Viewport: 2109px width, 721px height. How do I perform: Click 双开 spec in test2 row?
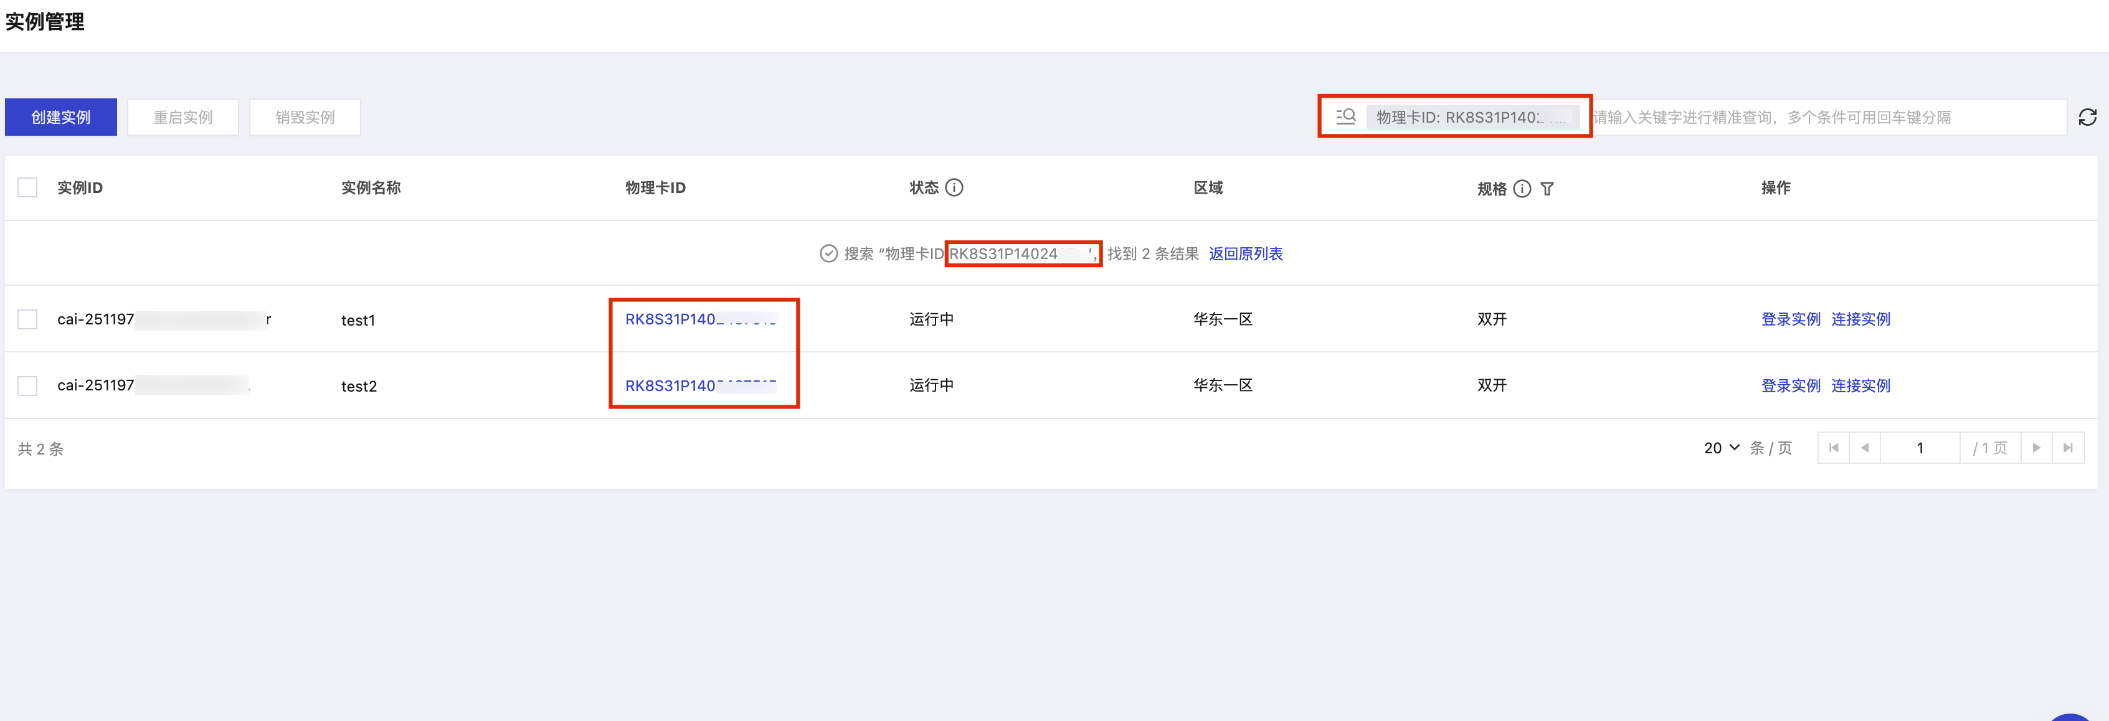pyautogui.click(x=1492, y=385)
